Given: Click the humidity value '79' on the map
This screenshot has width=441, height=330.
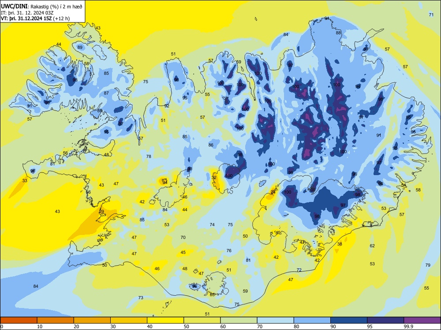Looking at the screenshot, I should [x=428, y=265].
